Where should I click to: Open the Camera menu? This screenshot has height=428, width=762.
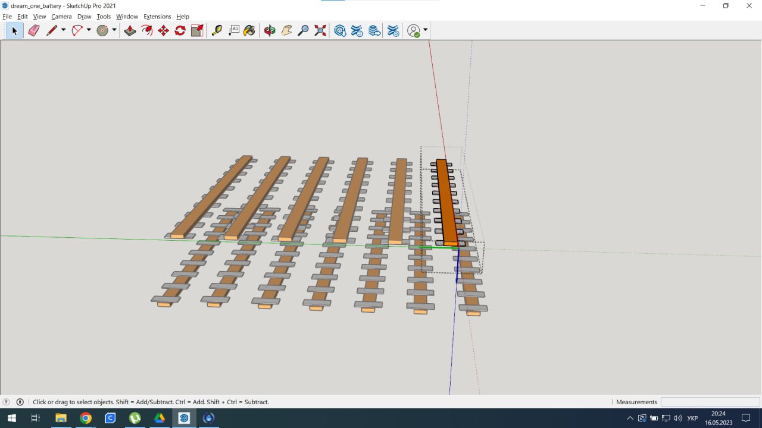tap(61, 17)
